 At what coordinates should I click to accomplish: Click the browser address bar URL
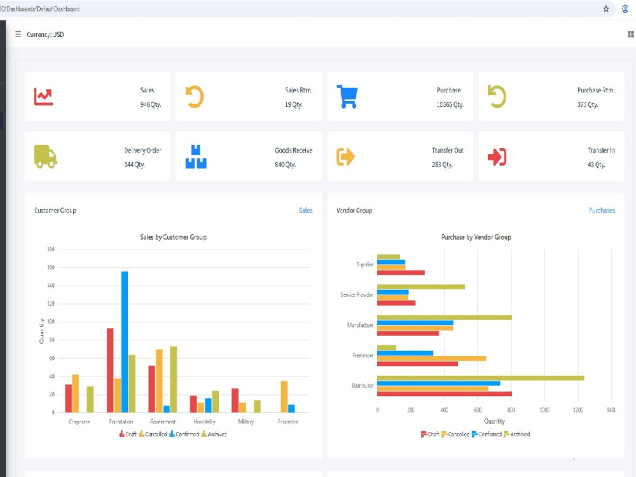39,9
